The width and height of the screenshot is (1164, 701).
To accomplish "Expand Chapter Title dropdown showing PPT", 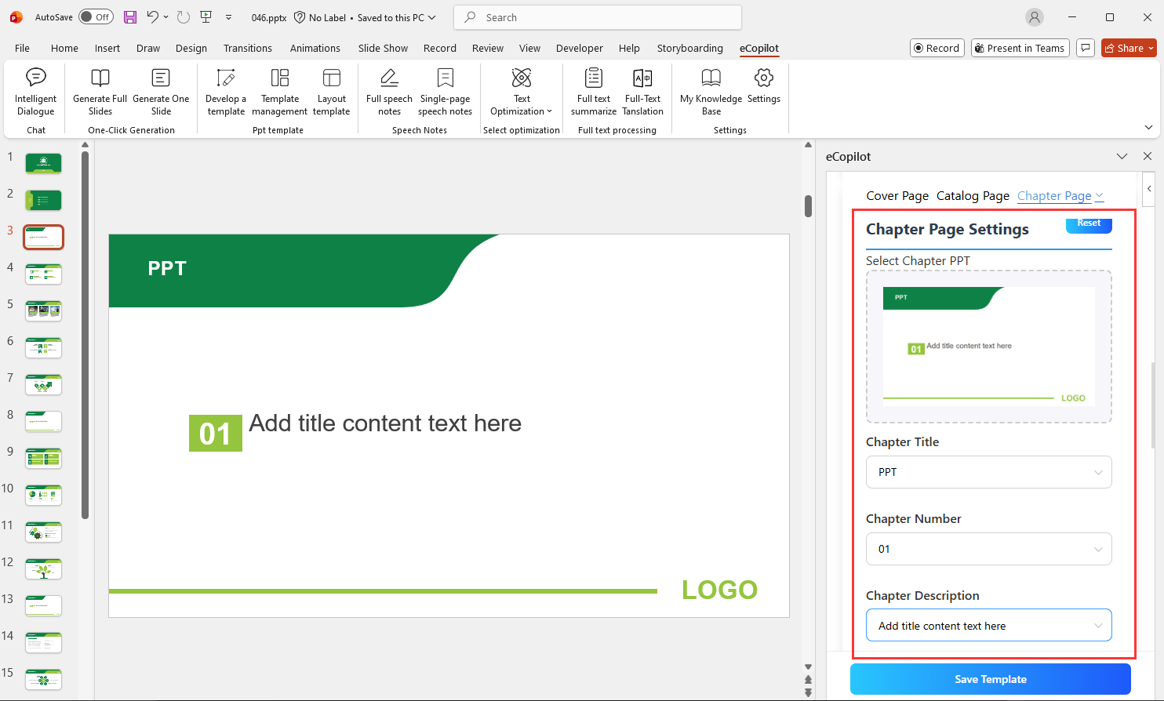I will (x=988, y=472).
